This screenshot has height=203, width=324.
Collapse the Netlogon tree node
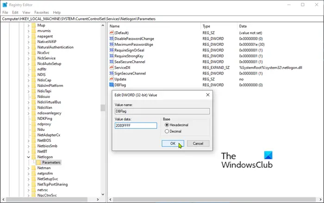point(29,157)
